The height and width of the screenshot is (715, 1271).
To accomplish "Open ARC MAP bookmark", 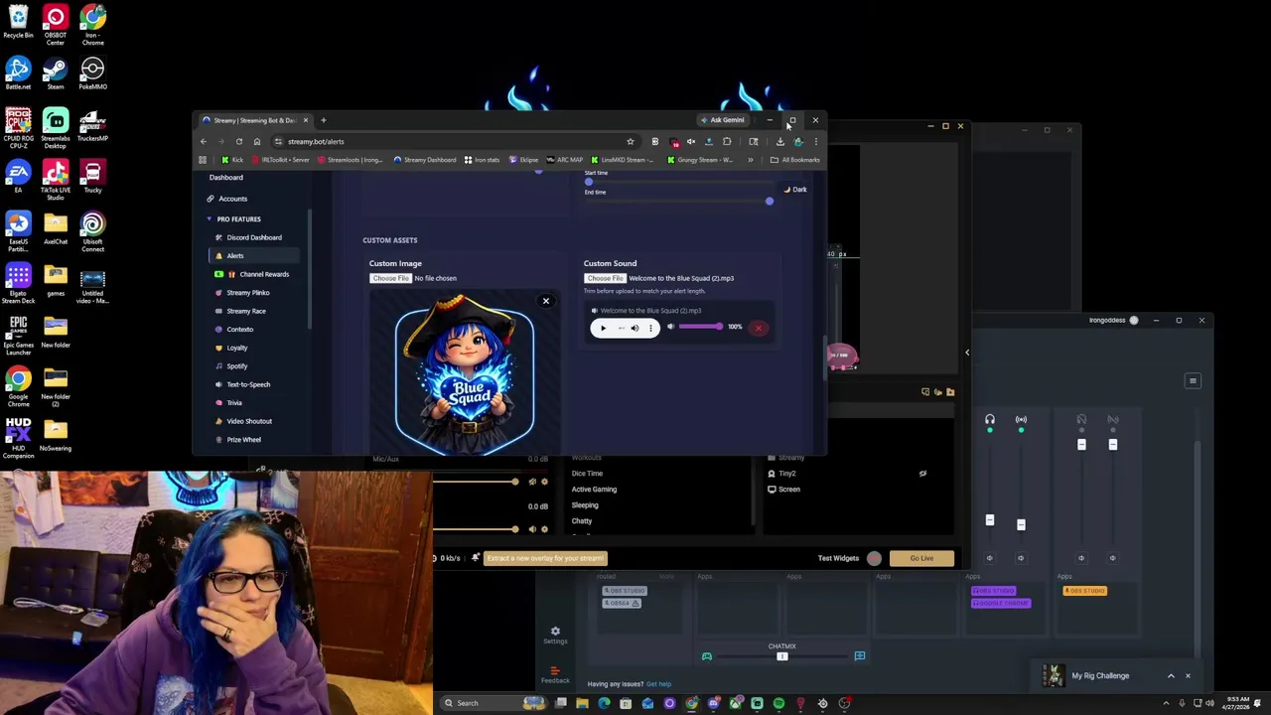I will (x=564, y=160).
